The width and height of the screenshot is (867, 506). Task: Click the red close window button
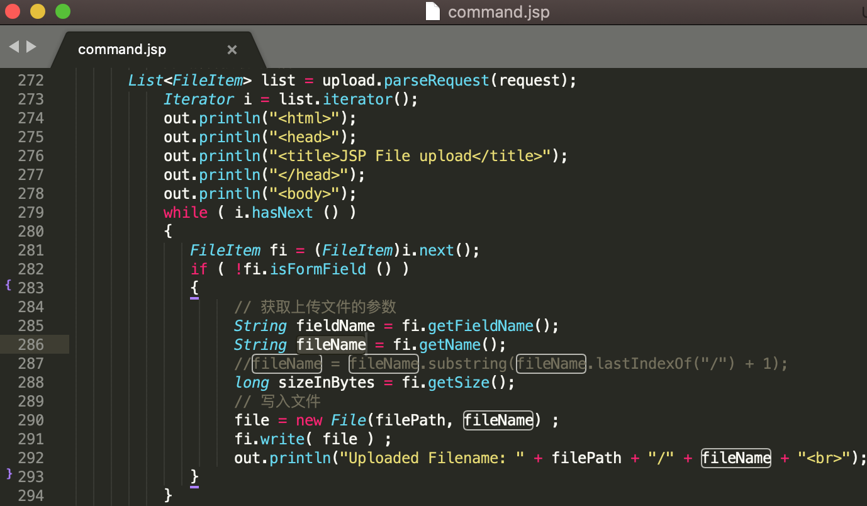(13, 11)
